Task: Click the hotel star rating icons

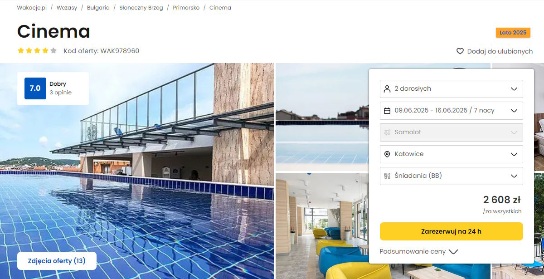Action: pos(37,51)
